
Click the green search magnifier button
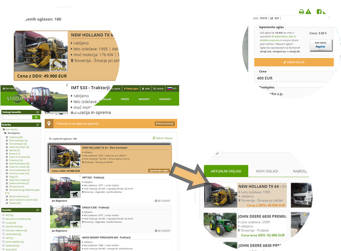click(36, 117)
